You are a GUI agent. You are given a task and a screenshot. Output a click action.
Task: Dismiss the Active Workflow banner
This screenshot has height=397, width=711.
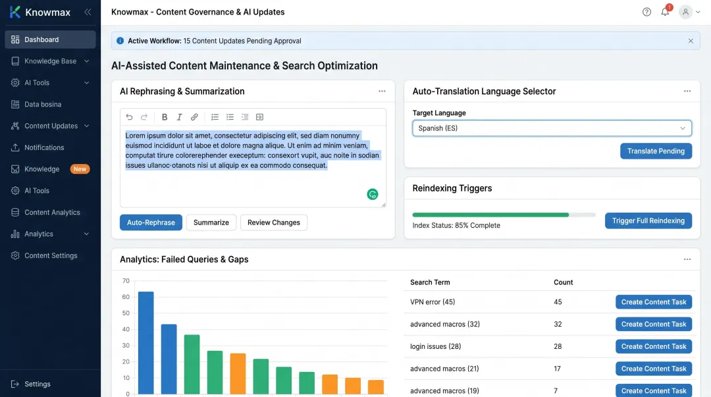pos(691,41)
